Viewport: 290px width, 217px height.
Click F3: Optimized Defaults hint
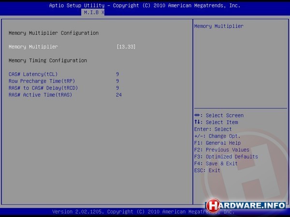pos(226,157)
